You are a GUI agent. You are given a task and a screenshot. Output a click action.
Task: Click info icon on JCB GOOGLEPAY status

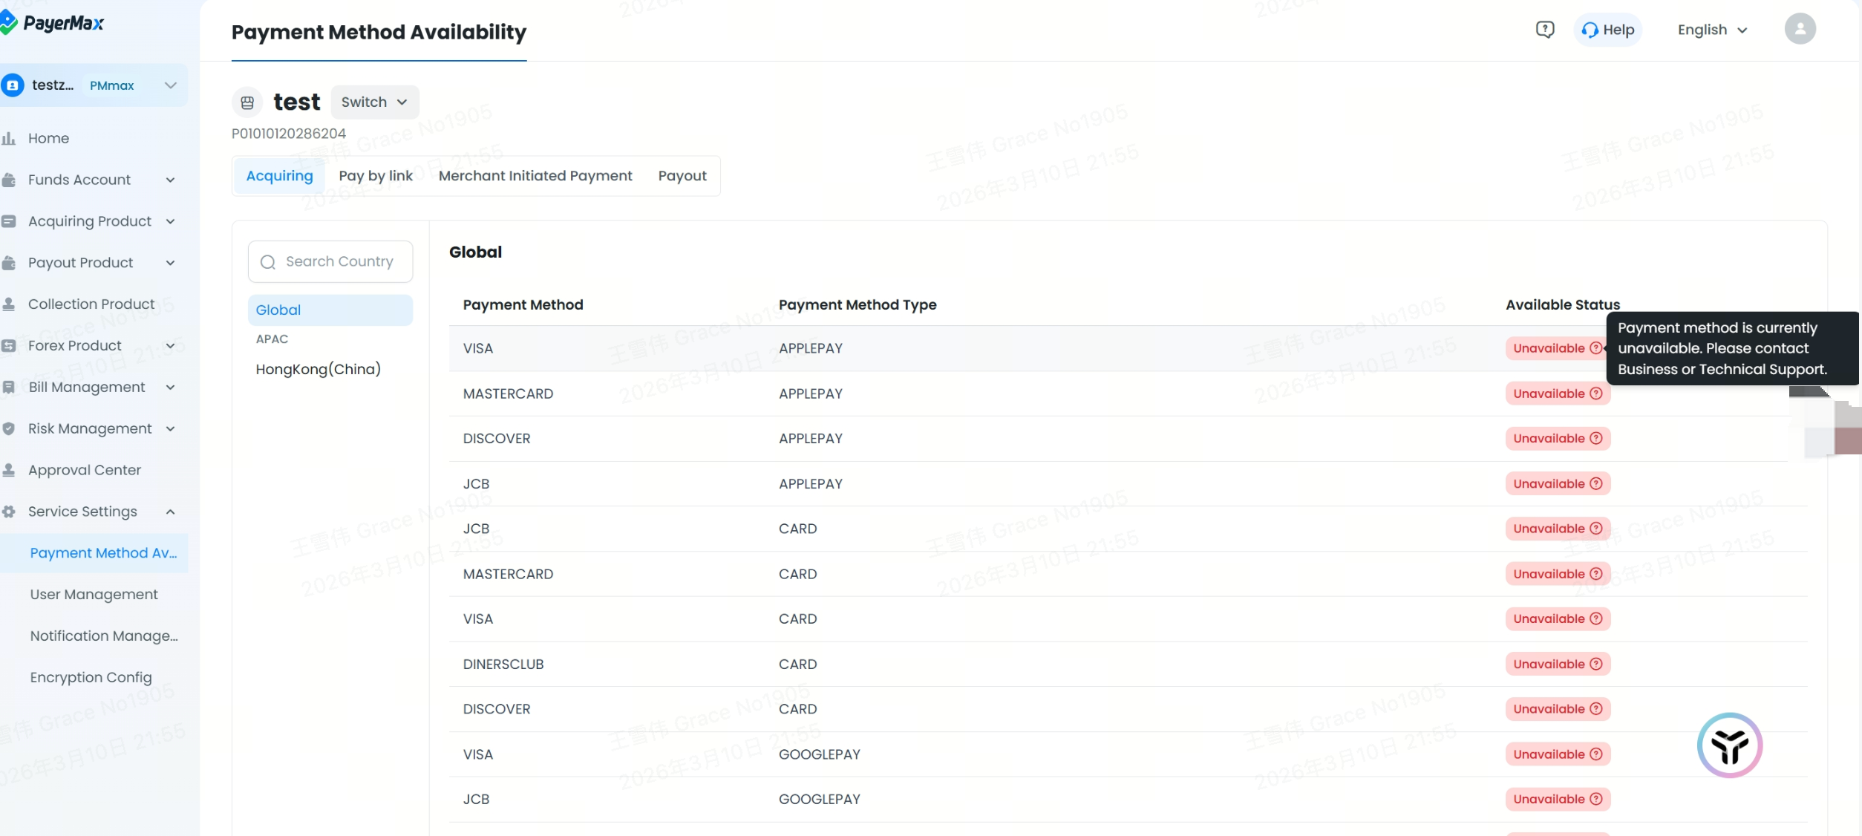[1595, 799]
